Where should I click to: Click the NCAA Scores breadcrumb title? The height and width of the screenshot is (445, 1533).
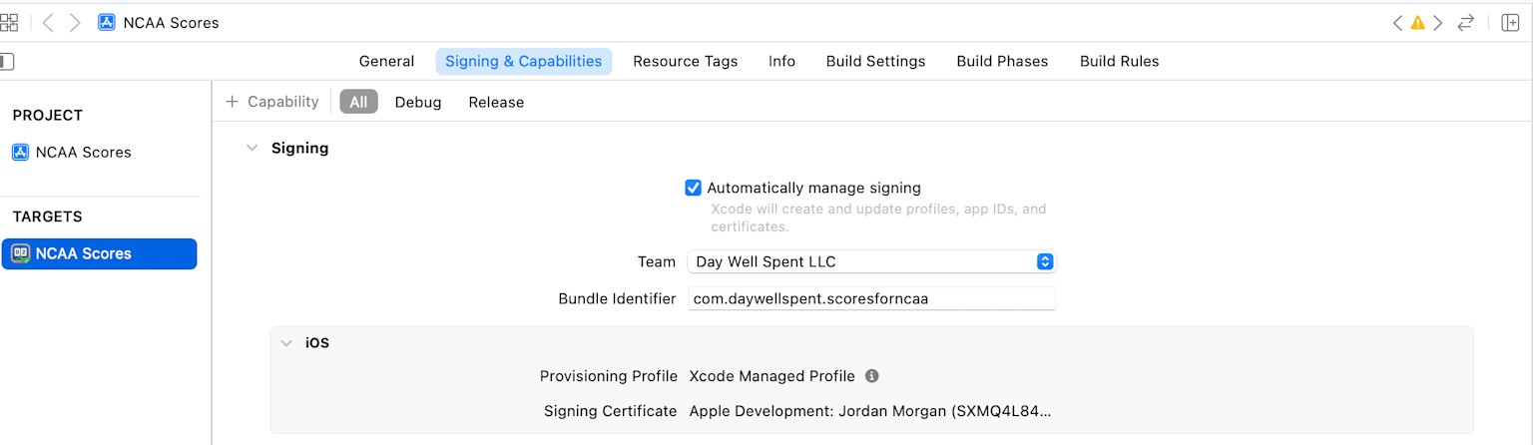(171, 22)
